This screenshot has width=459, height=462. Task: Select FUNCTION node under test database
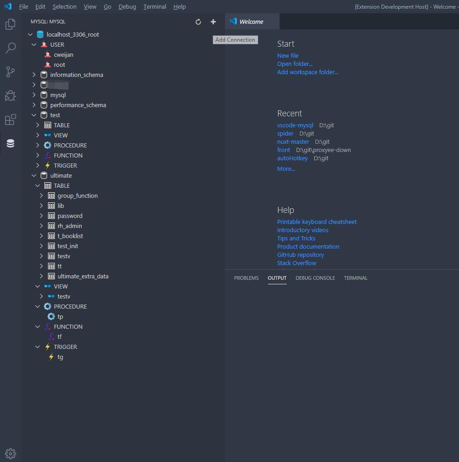click(123, 155)
